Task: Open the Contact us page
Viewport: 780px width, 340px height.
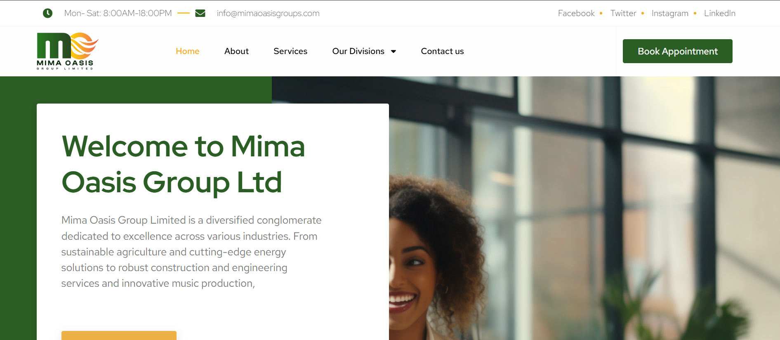Action: pos(442,51)
